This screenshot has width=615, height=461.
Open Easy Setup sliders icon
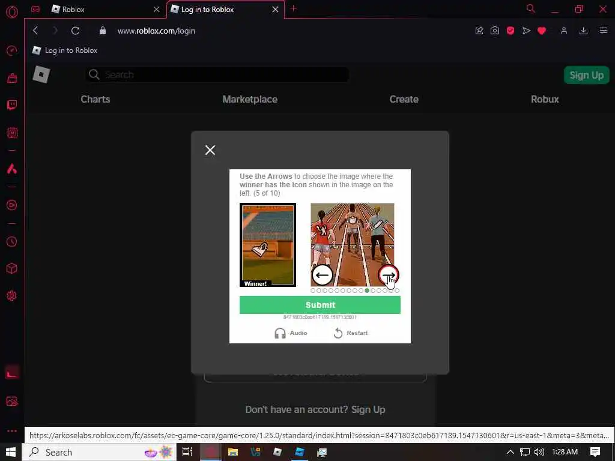[603, 31]
